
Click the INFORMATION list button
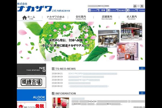pos(142,93)
